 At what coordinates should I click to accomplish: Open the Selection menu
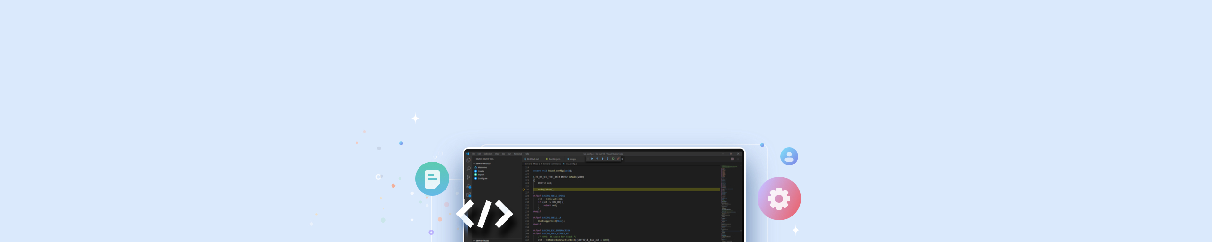point(488,154)
